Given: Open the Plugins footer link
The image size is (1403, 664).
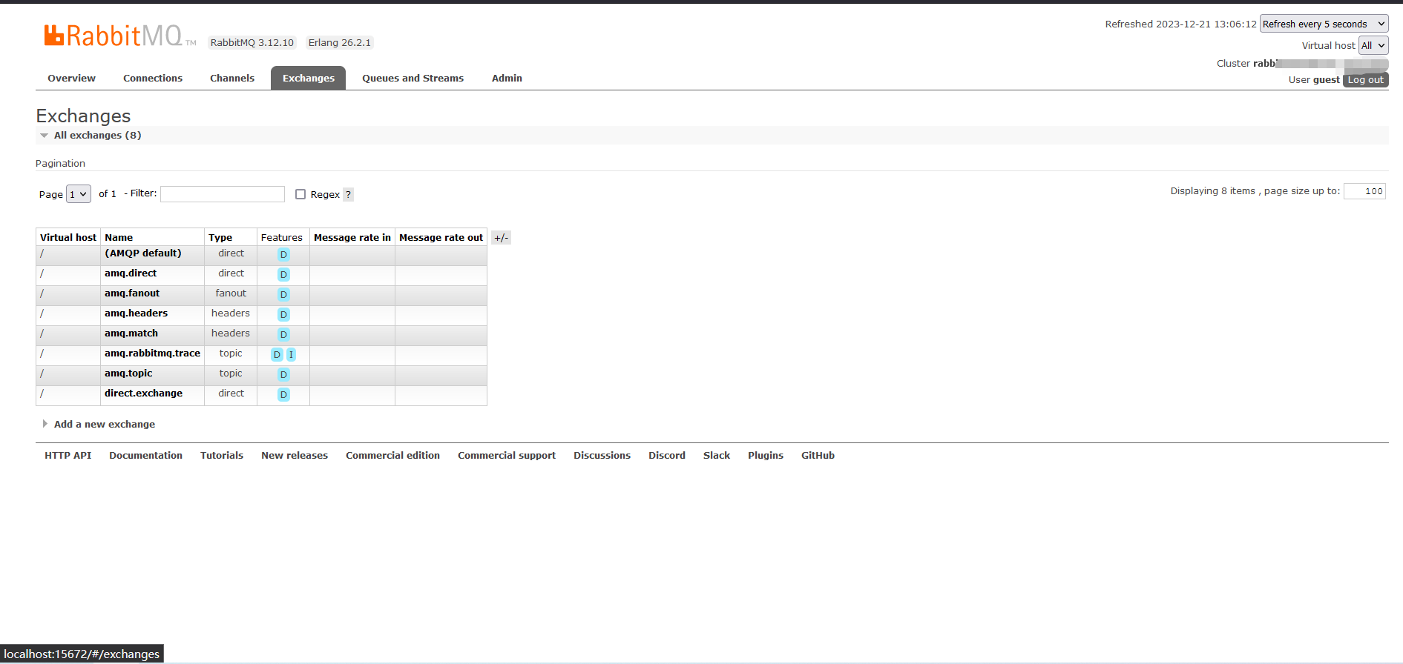Looking at the screenshot, I should [x=766, y=456].
